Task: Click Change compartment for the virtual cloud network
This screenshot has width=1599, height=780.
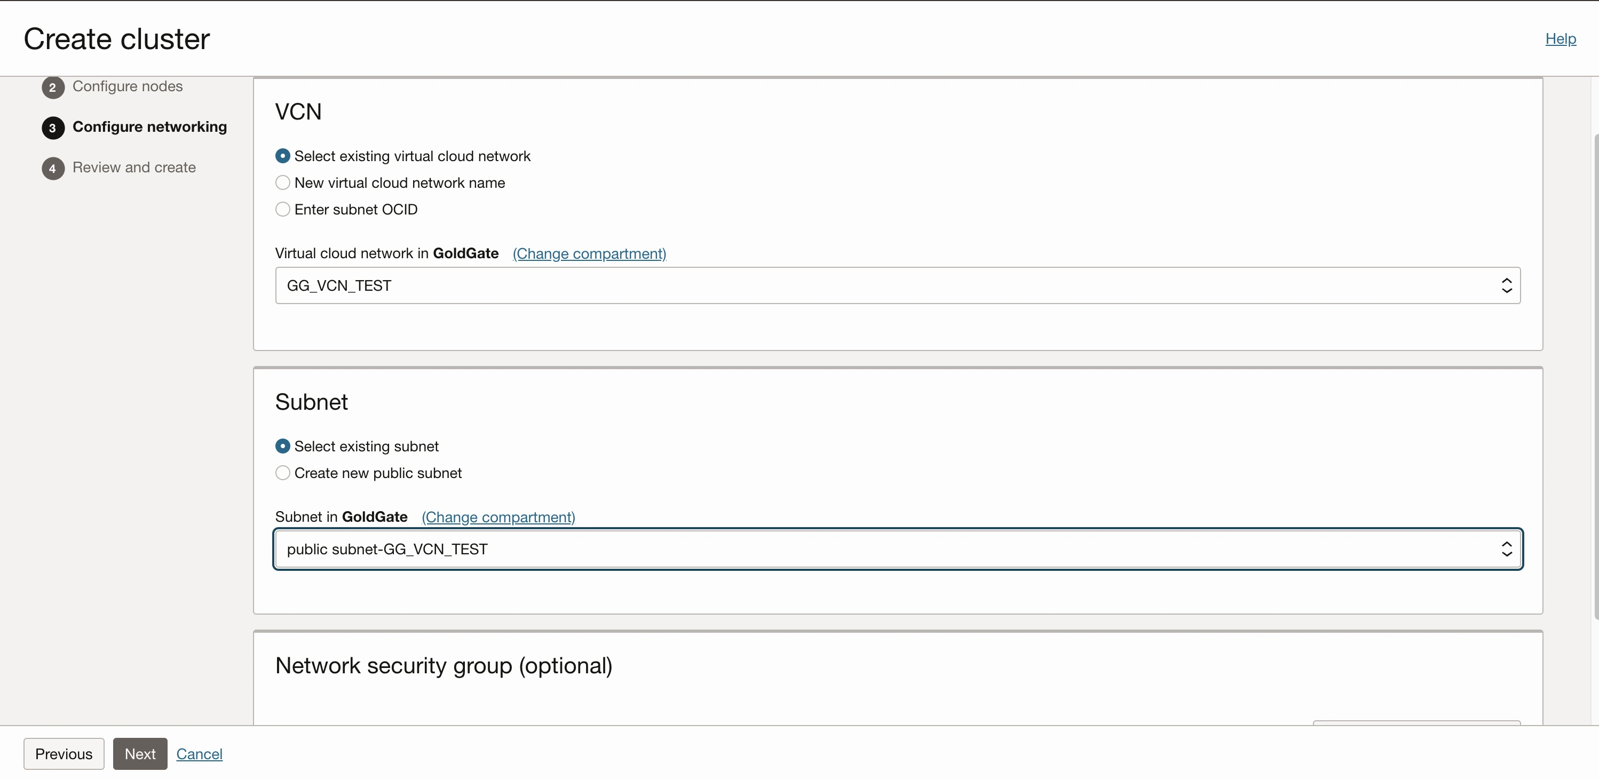Action: [x=590, y=254]
